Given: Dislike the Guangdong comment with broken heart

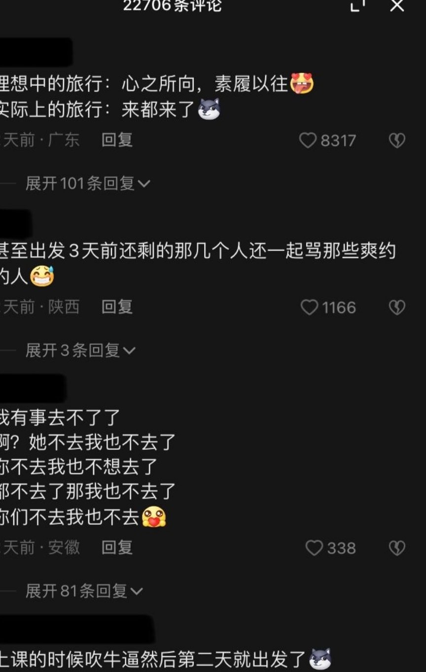Looking at the screenshot, I should [x=397, y=141].
